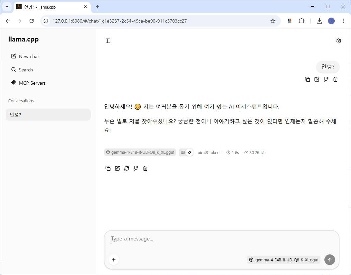The width and height of the screenshot is (351, 275).
Task: Click the llama.cpp title
Action: [24, 39]
